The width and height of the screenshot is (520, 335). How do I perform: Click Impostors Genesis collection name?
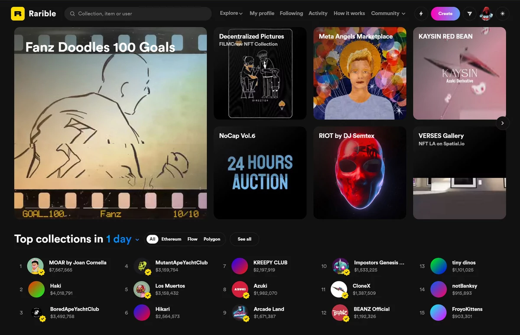click(x=379, y=263)
